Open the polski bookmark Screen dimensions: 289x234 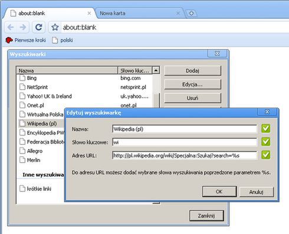coord(63,40)
